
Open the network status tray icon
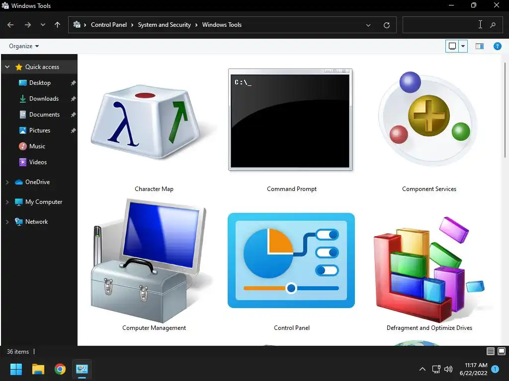click(x=436, y=369)
